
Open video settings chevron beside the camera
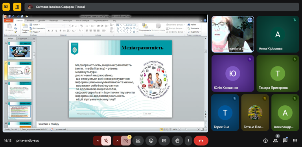(117, 141)
